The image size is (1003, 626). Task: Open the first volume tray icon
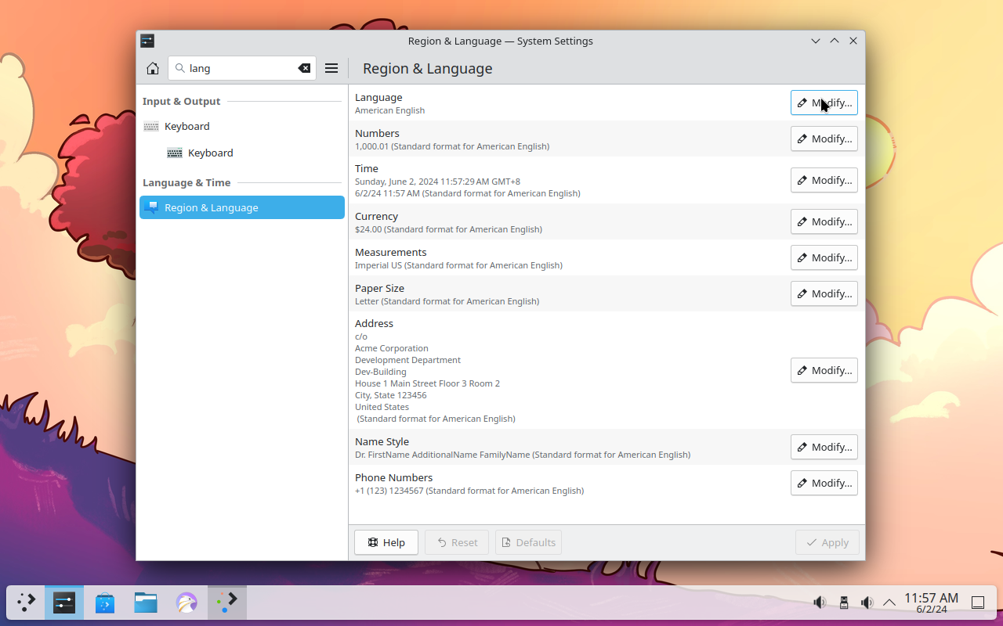tap(820, 603)
